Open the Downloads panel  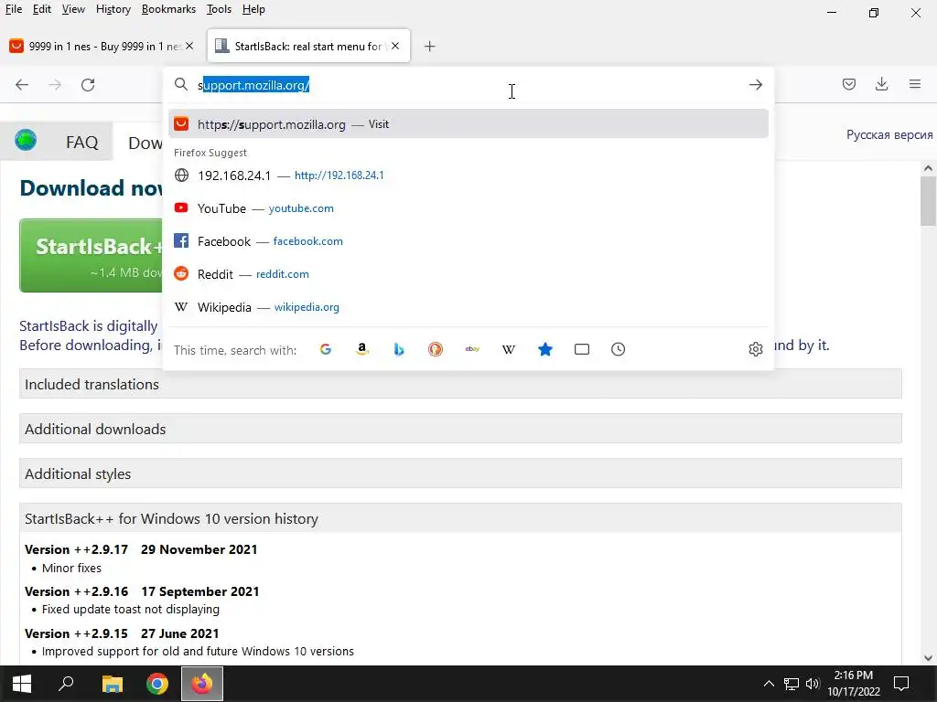pyautogui.click(x=881, y=84)
